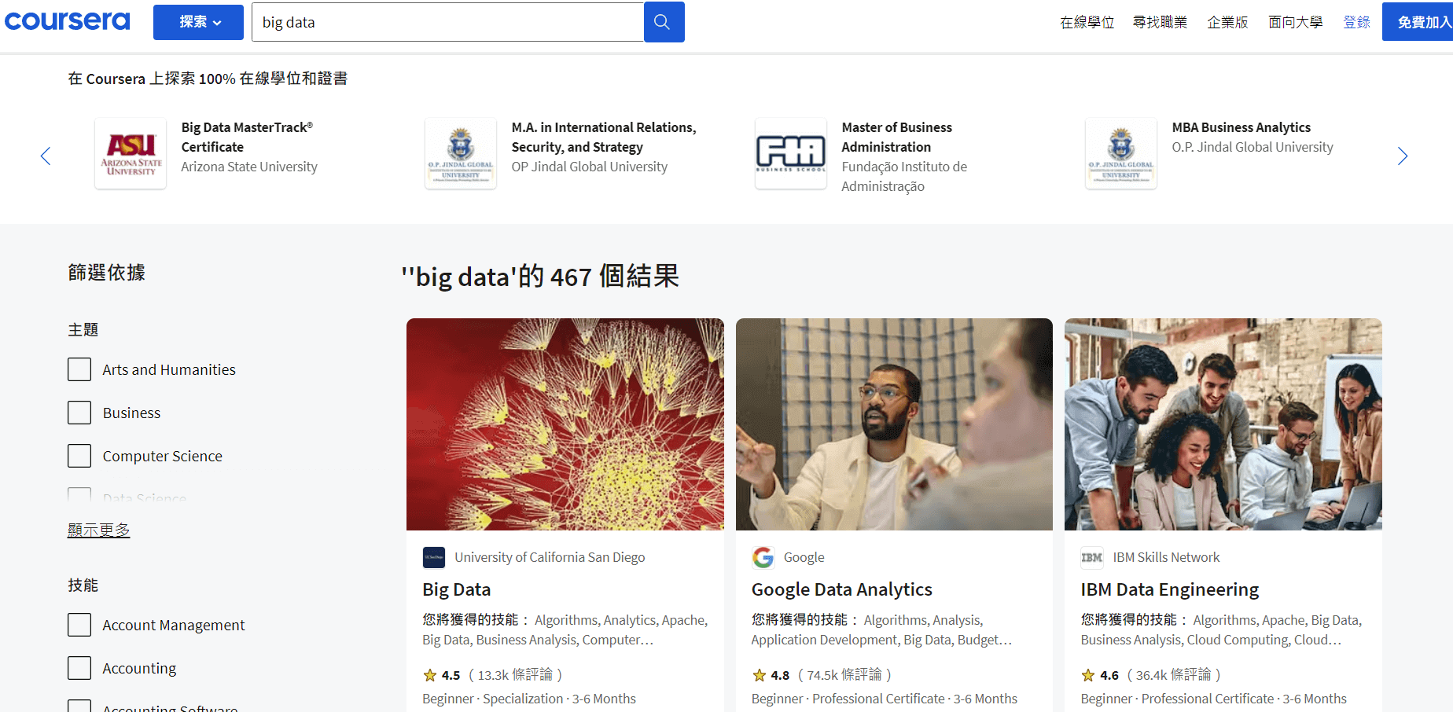Image resolution: width=1453 pixels, height=712 pixels.
Task: Click the star icon for Google Data Analytics
Action: point(759,675)
